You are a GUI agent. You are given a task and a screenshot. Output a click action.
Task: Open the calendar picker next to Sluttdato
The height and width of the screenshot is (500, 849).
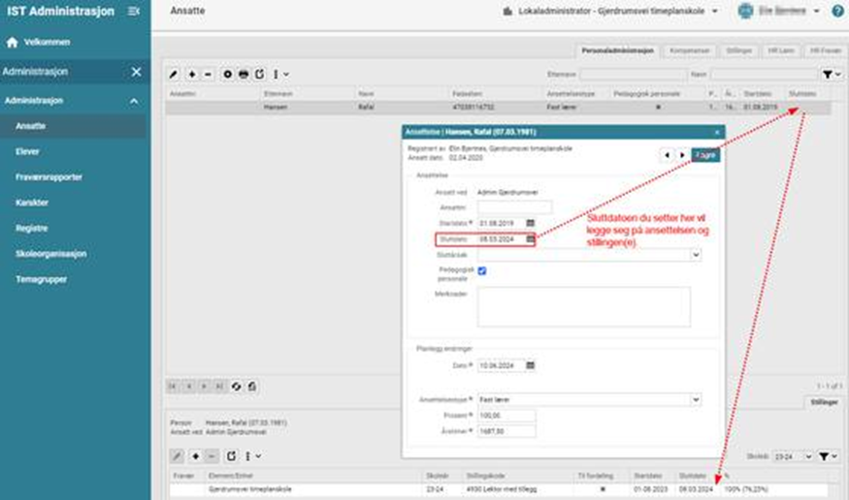click(x=531, y=238)
